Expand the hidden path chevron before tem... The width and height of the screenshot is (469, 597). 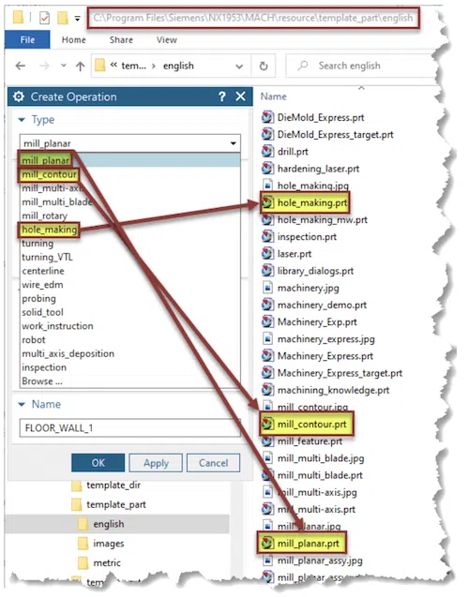(x=113, y=65)
